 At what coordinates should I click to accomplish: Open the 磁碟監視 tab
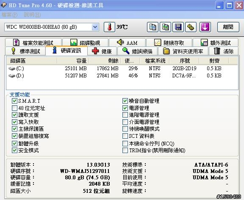click(x=85, y=42)
